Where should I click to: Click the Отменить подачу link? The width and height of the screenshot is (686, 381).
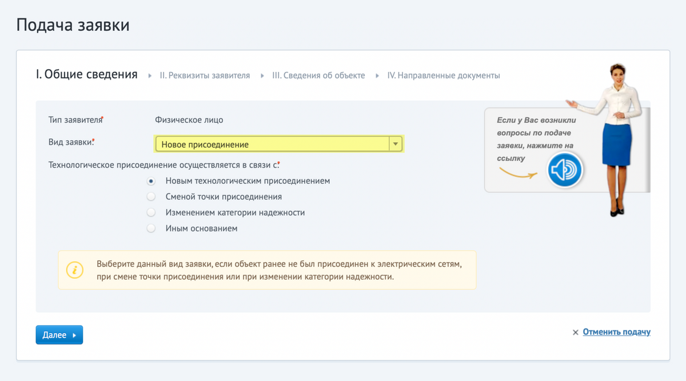pyautogui.click(x=616, y=332)
